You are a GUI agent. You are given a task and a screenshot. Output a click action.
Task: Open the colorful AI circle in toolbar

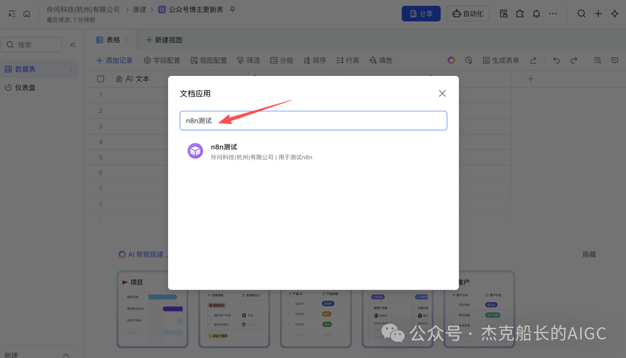(451, 60)
